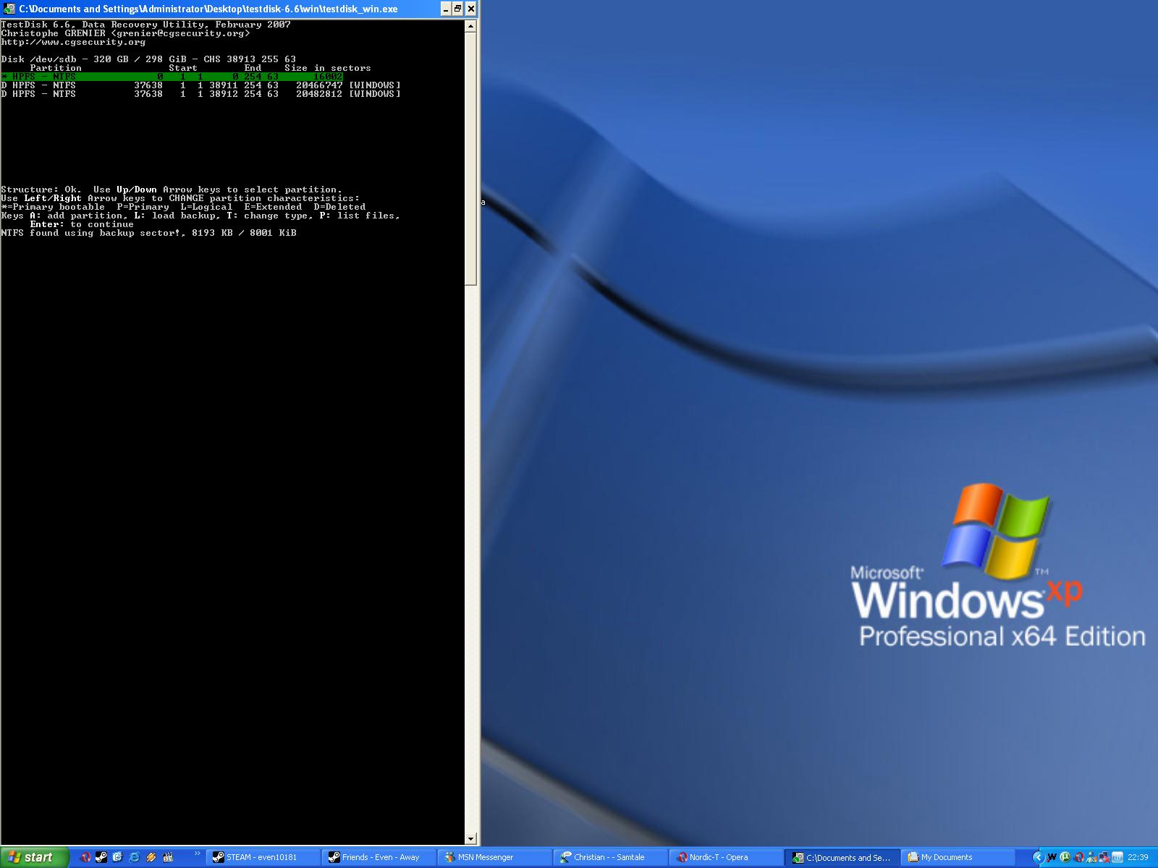Click the console scrollbar up arrow
Screen dimensions: 1158x868
tap(470, 25)
